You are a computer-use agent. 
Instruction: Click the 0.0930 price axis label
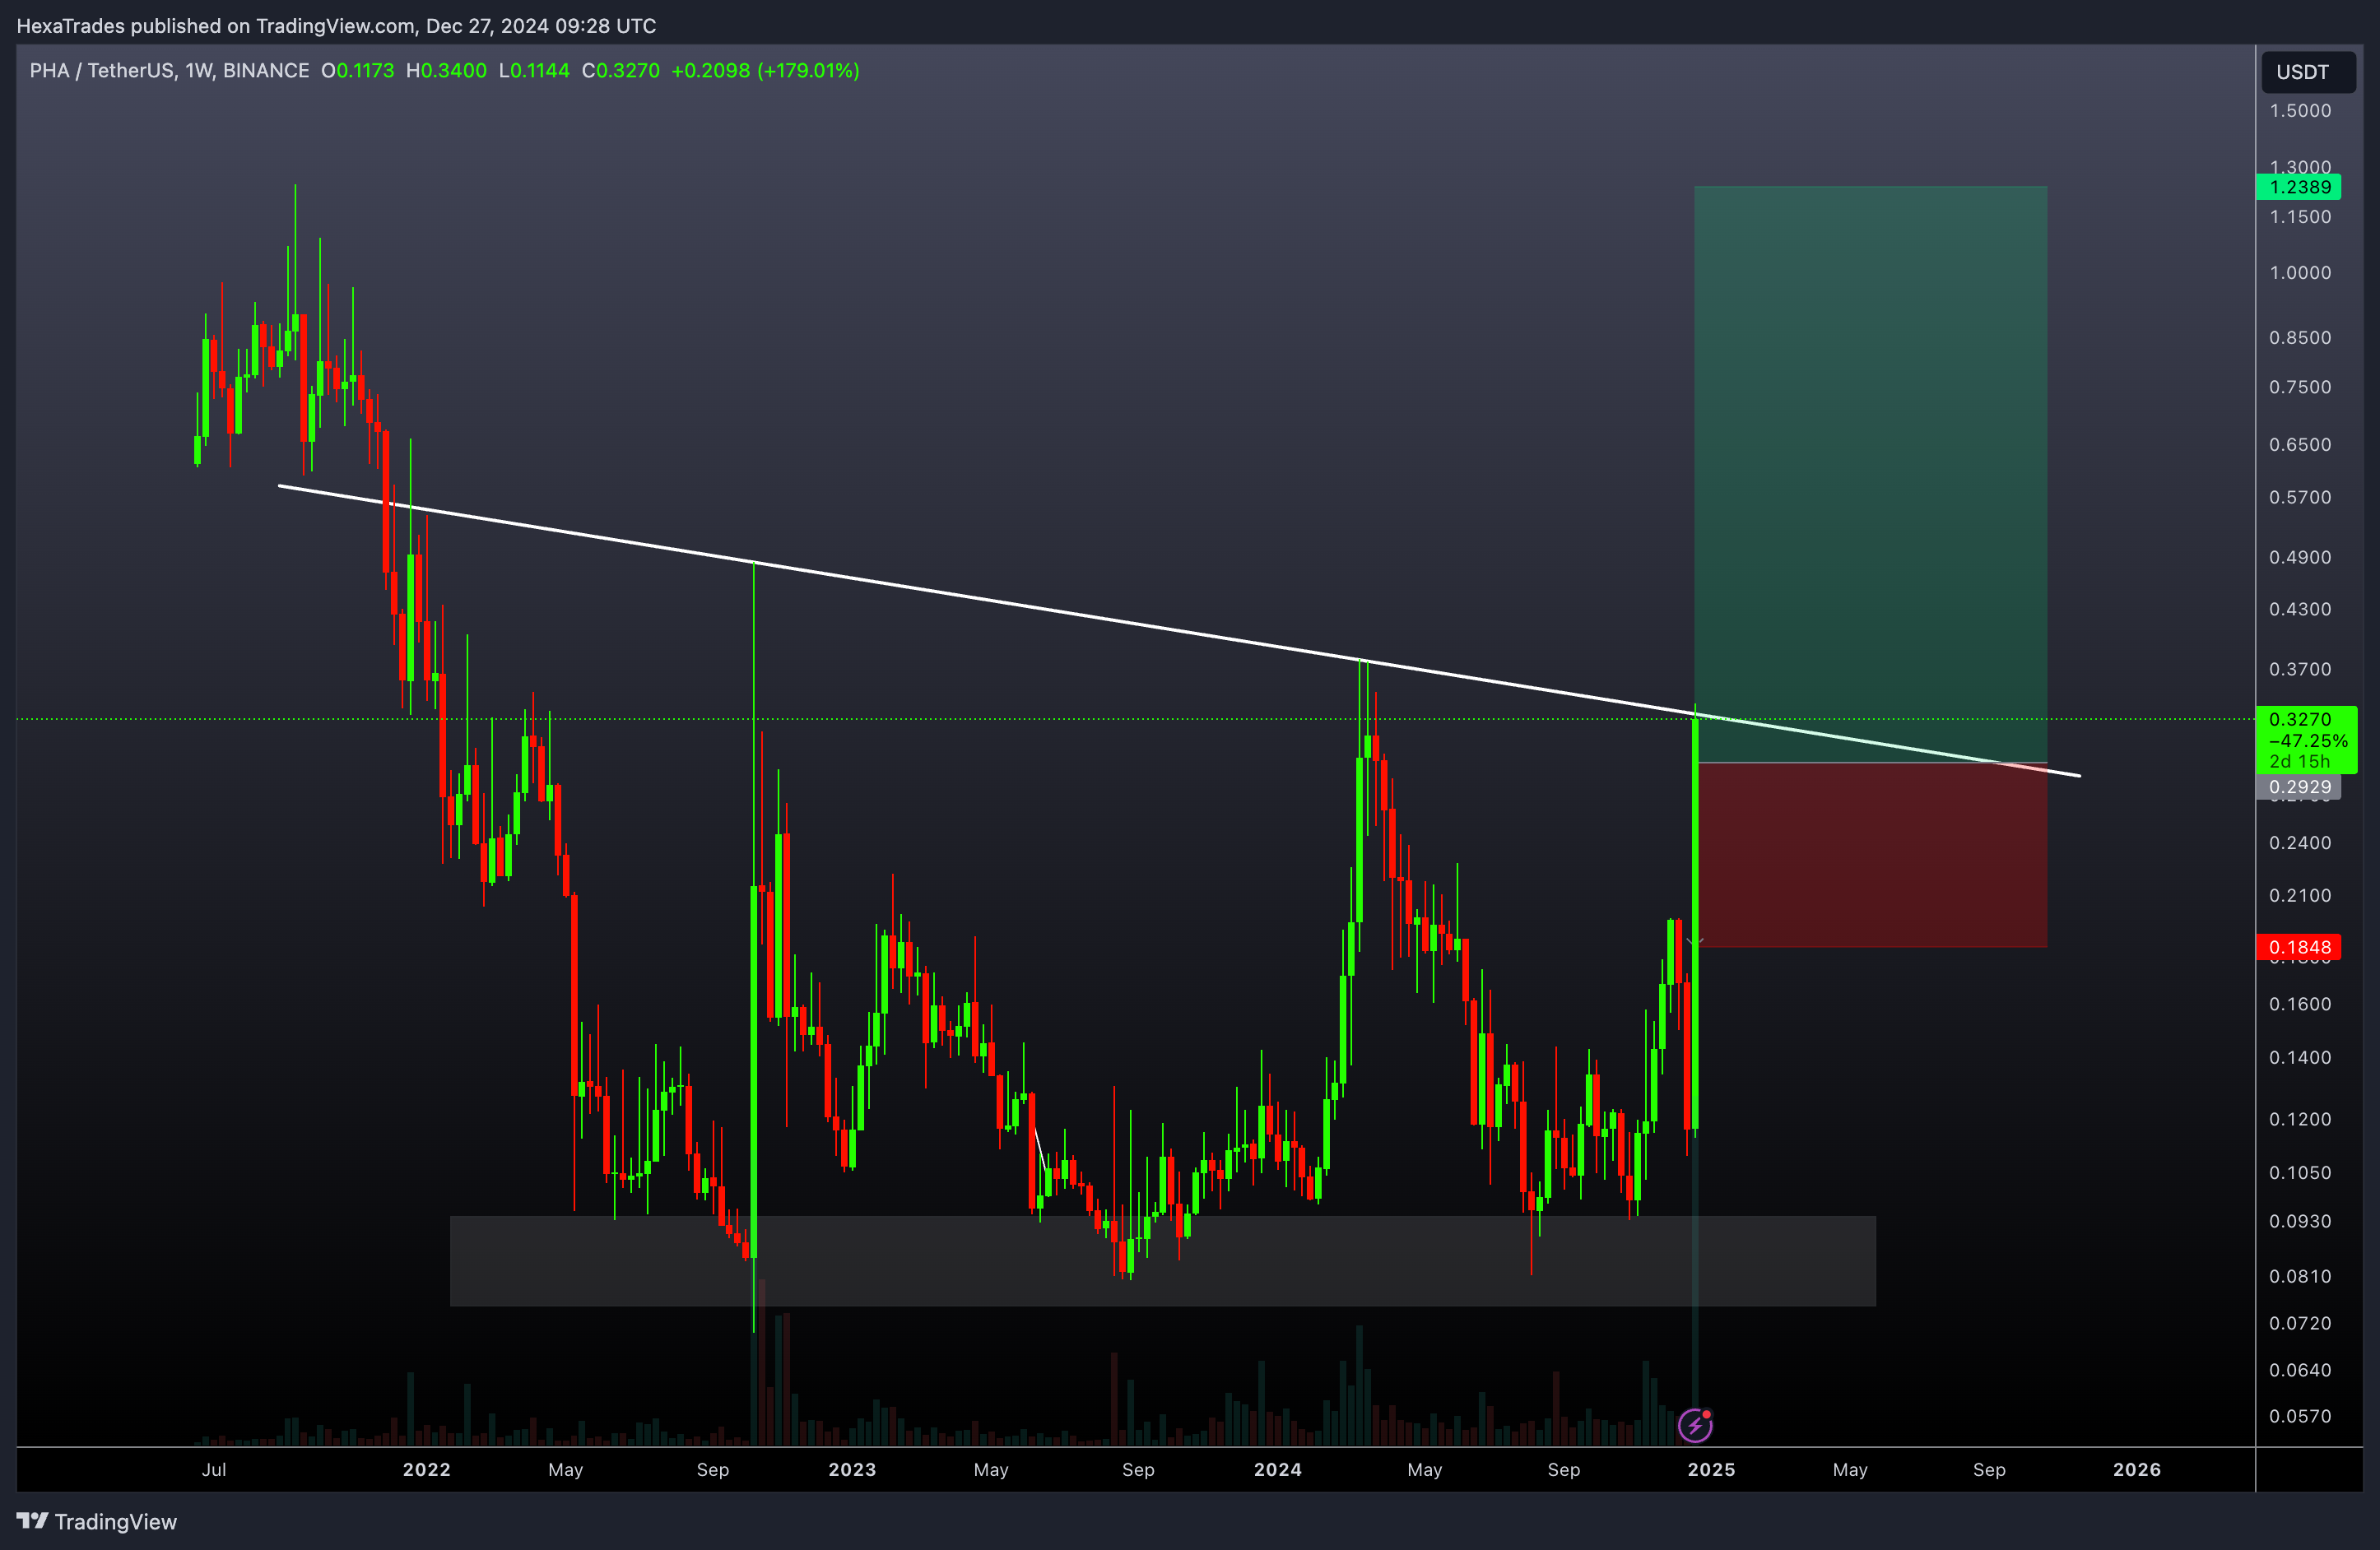pyautogui.click(x=2300, y=1222)
